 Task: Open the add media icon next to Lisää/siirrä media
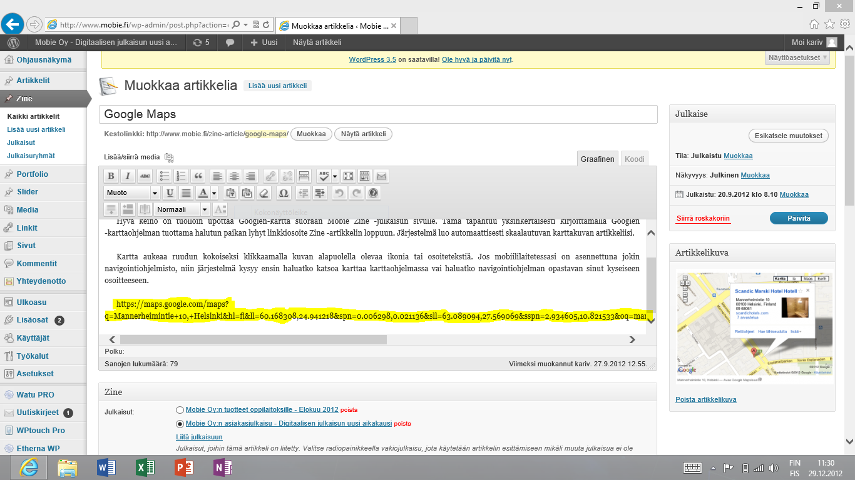coord(168,157)
